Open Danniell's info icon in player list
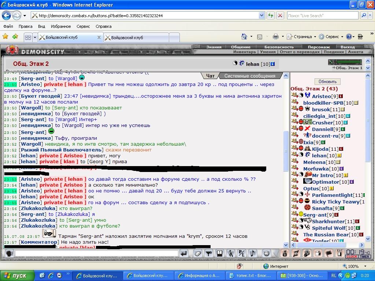375x281 pixels. pyautogui.click(x=343, y=129)
